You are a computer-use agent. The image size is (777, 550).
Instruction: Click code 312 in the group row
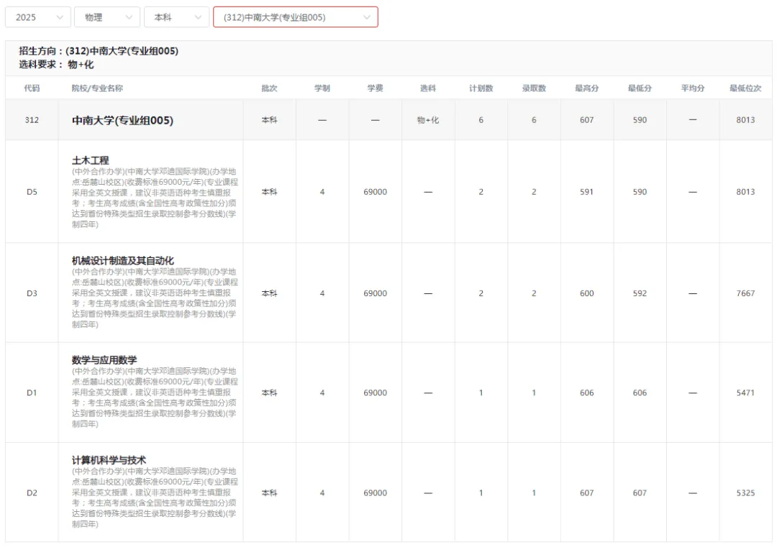click(32, 120)
